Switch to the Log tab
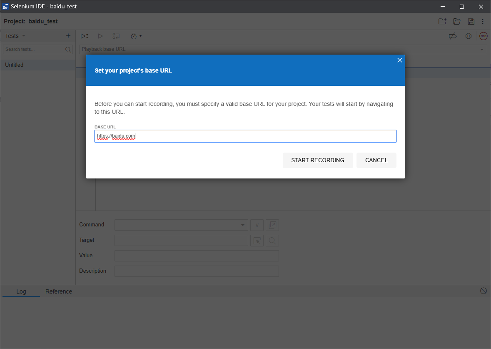This screenshot has height=349, width=491. (21, 291)
